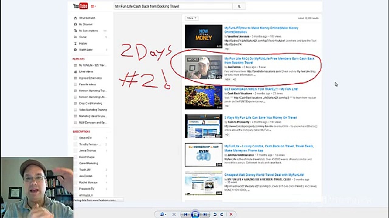Click the My Channel person icon
Image resolution: width=389 pixels, height=218 pixels.
pos(75,25)
